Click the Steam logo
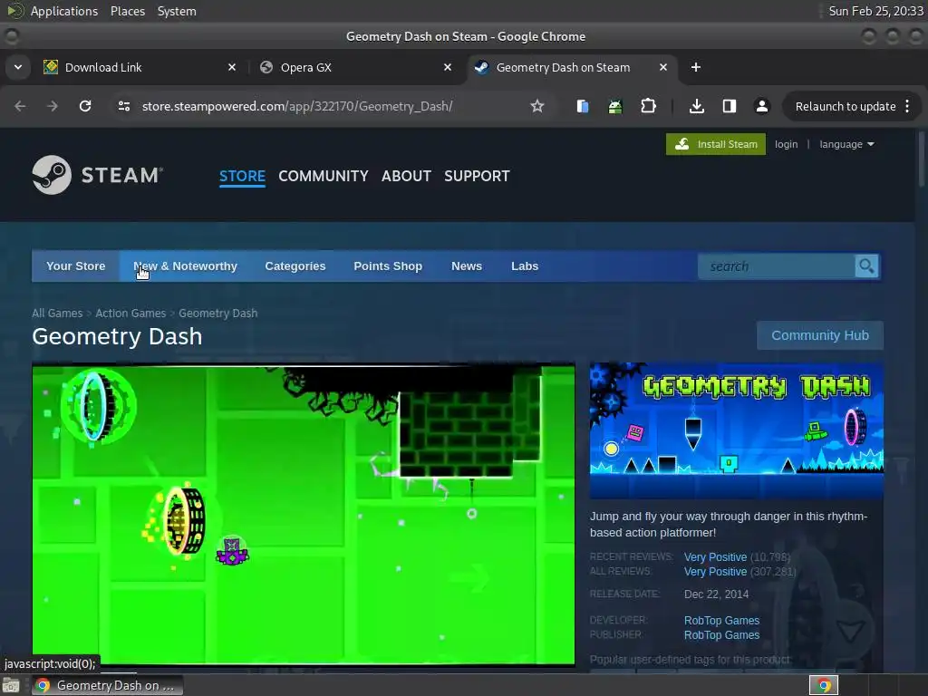 pos(98,175)
